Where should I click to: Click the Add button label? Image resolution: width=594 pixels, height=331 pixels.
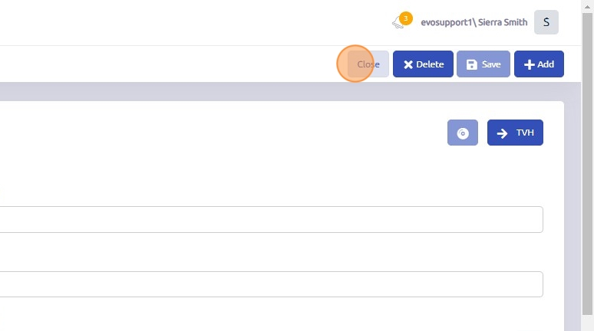[546, 64]
